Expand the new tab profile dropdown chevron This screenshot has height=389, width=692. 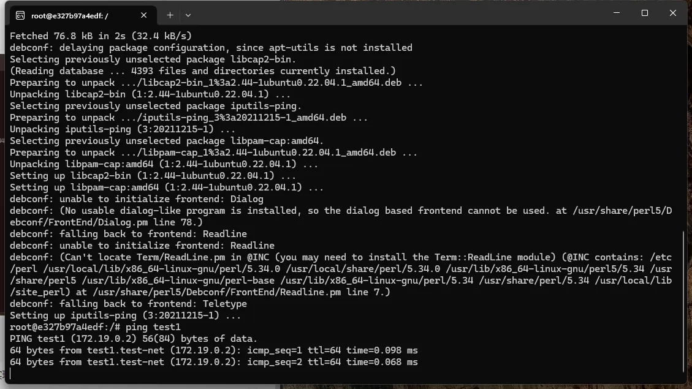188,15
